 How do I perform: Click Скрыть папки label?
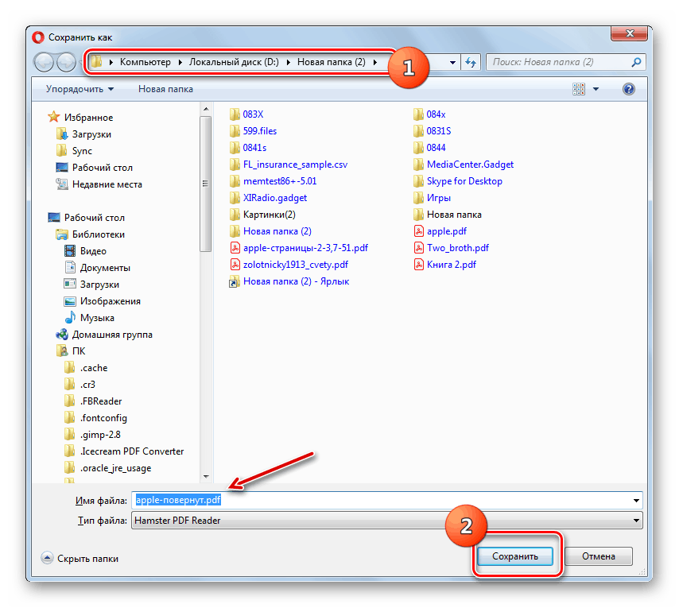[88, 559]
